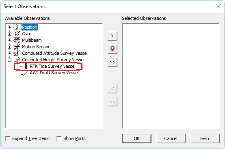Click the Computed Height Survey Vessel icon
The height and width of the screenshot is (149, 225).
click(17, 60)
